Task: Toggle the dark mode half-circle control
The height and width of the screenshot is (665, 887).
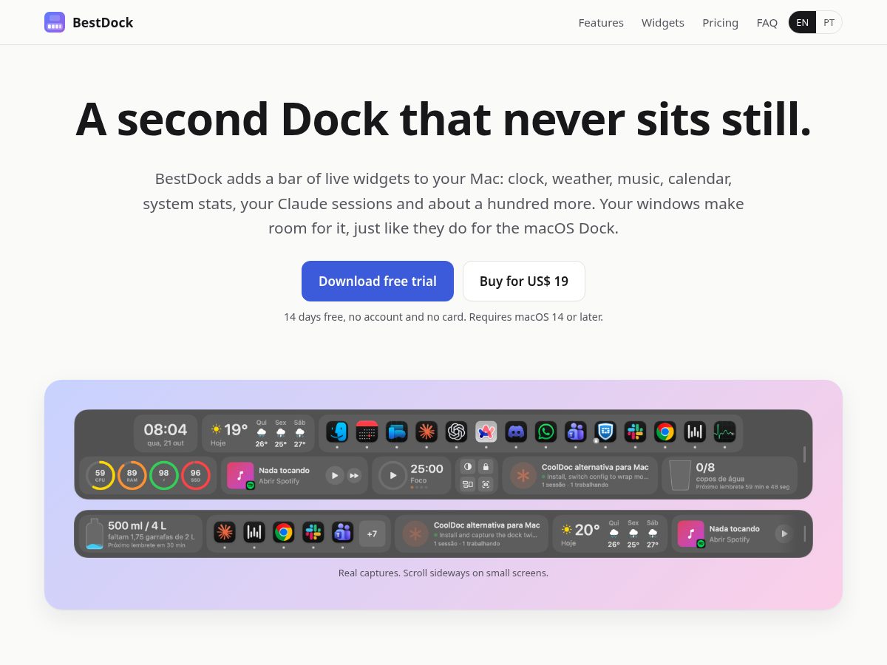Action: [x=468, y=466]
